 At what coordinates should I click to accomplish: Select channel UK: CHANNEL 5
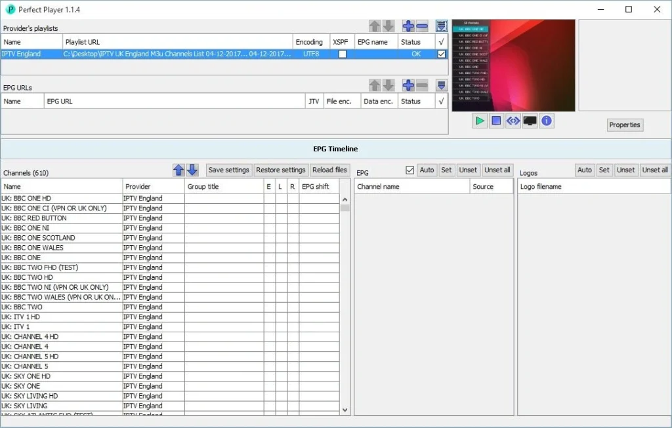tap(62, 366)
